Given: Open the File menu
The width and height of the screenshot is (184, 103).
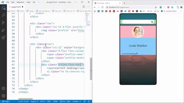Looking at the screenshot, I should [7, 2].
